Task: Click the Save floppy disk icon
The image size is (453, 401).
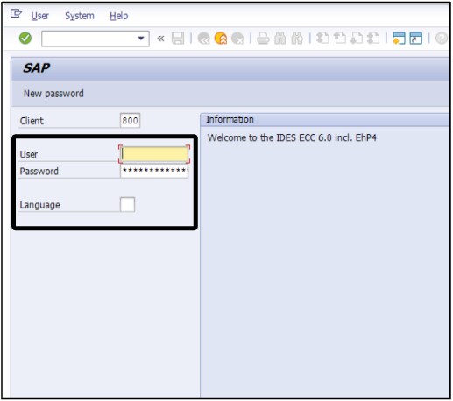Action: coord(178,39)
